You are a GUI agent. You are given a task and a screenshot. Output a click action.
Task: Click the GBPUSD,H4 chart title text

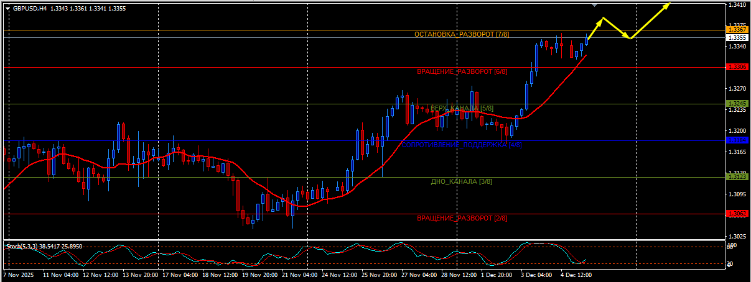click(x=30, y=9)
